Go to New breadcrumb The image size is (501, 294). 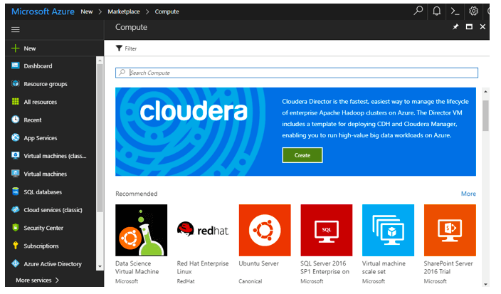pos(87,11)
